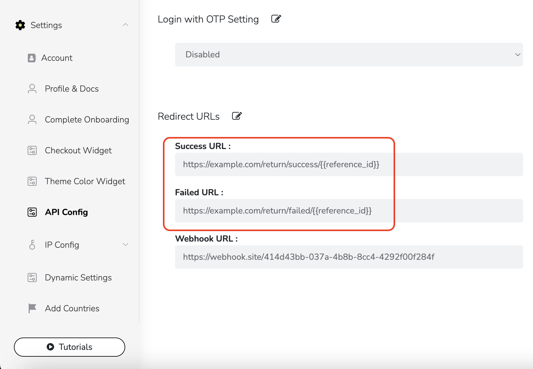The height and width of the screenshot is (369, 533).
Task: Open the API Config menu item
Action: point(66,212)
